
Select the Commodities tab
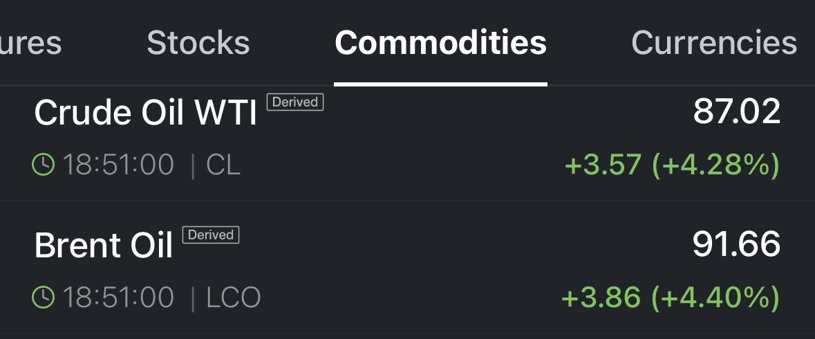[440, 43]
